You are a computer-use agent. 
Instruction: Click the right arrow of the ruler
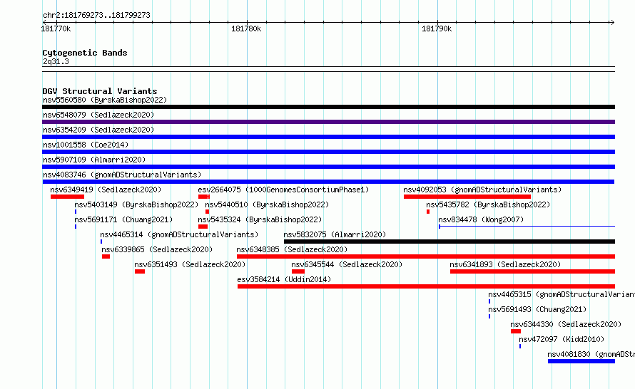pyautogui.click(x=612, y=22)
